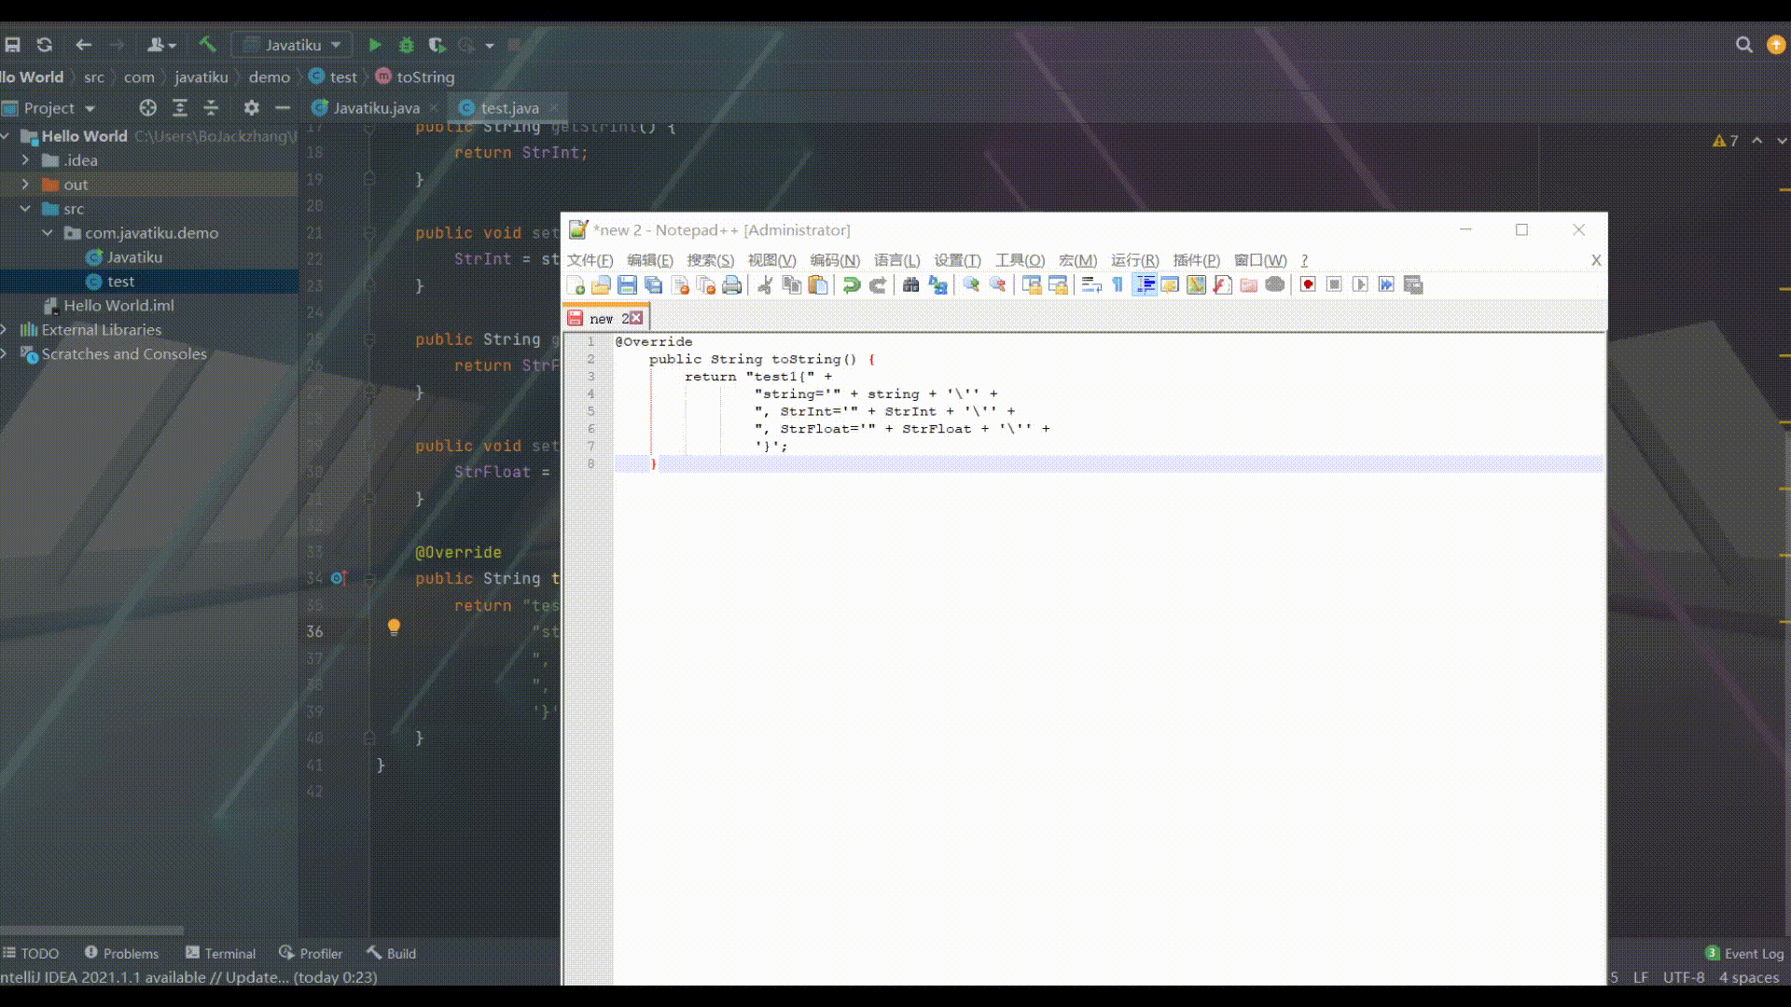Toggle the Word Wrap toolbar icon

pos(1091,285)
